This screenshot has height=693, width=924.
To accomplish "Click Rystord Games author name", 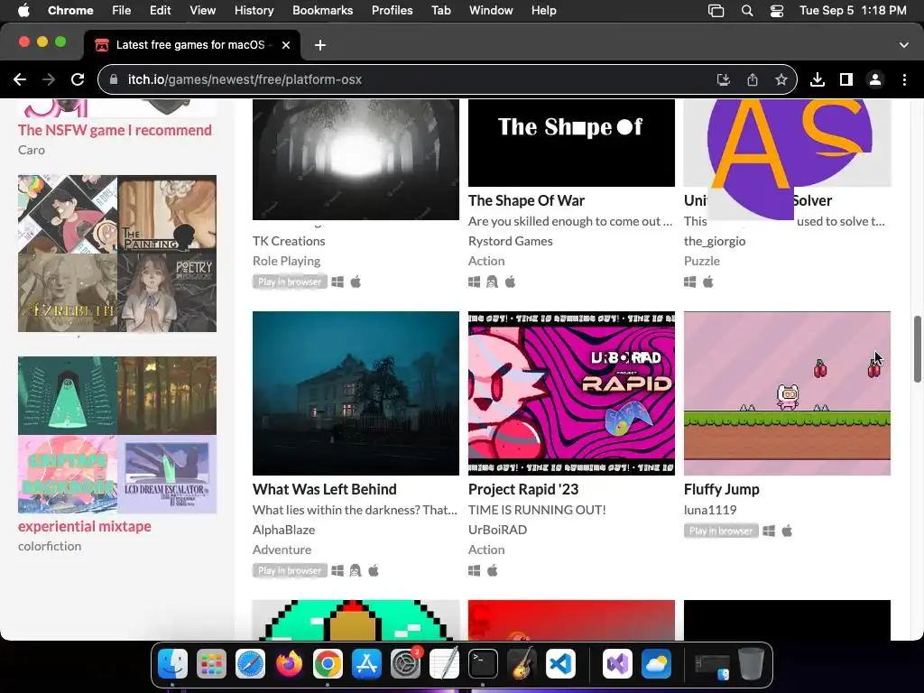I will click(511, 241).
